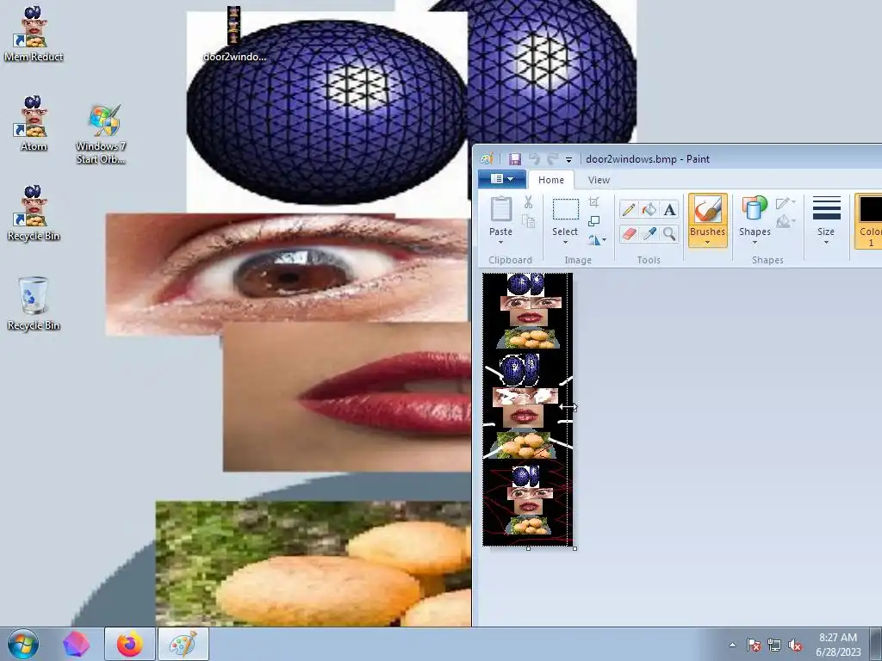Open the blue Paint file menu button

(502, 179)
